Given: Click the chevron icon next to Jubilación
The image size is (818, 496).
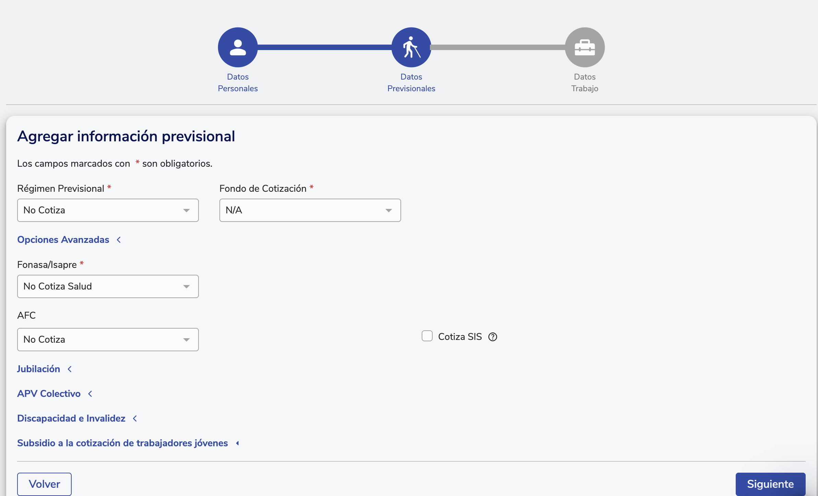Looking at the screenshot, I should click(70, 369).
